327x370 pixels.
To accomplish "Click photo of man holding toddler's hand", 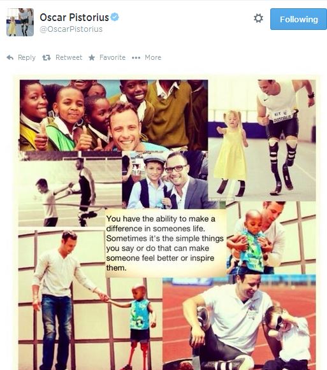I will coord(91,300).
